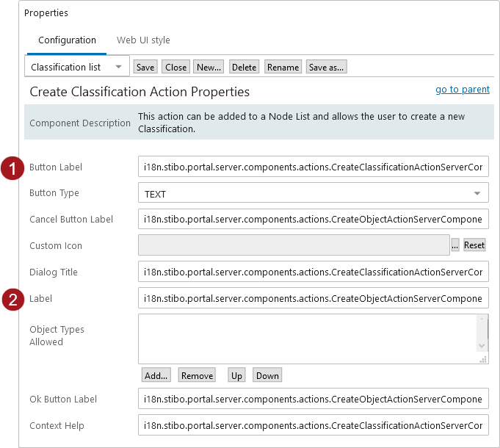This screenshot has width=500, height=448.
Task: Click the resize grip of Object Types list
Action: point(483,360)
